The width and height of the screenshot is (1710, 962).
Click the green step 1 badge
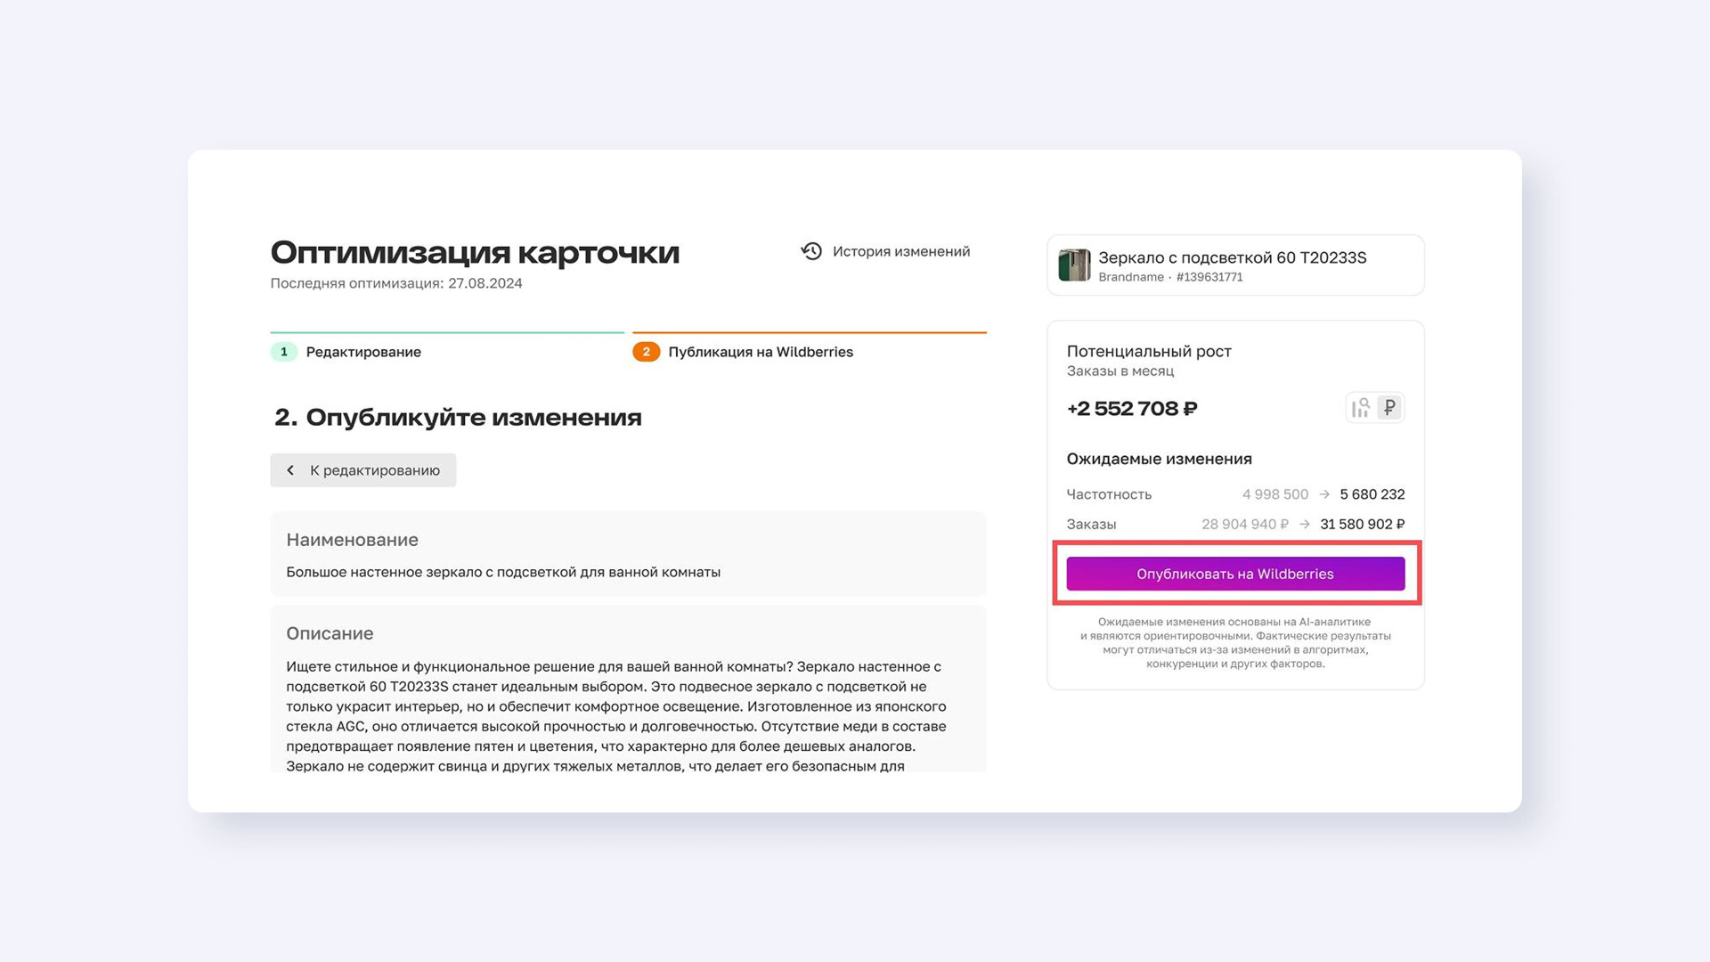(283, 352)
